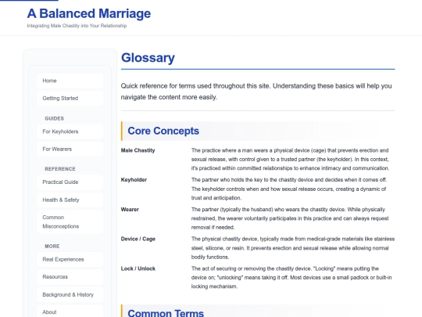Screen dimensions: 422x317
Task: Open the Home page link
Action: tap(70, 81)
